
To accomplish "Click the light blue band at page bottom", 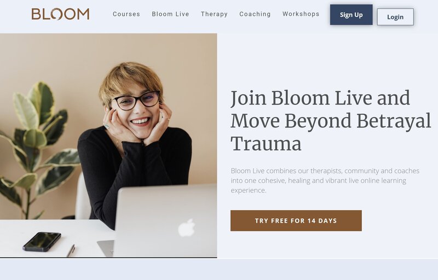I will [x=219, y=270].
